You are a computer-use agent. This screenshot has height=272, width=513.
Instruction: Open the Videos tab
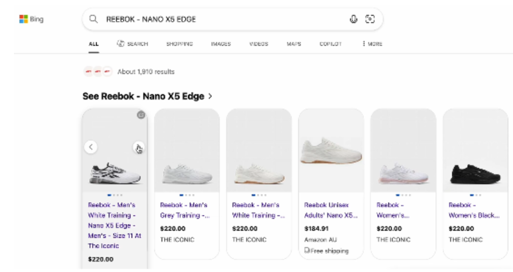coord(259,44)
